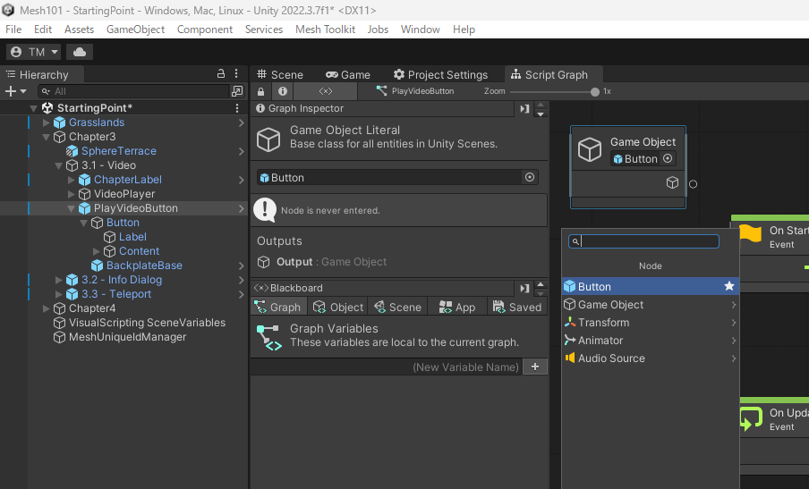Add a new graph variable with plus button
Viewport: 809px width, 489px height.
pos(535,367)
